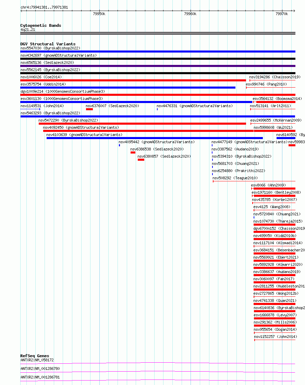Click nsv1117104 (Alsmadi2014) label
305x385 pixels.
(278, 243)
